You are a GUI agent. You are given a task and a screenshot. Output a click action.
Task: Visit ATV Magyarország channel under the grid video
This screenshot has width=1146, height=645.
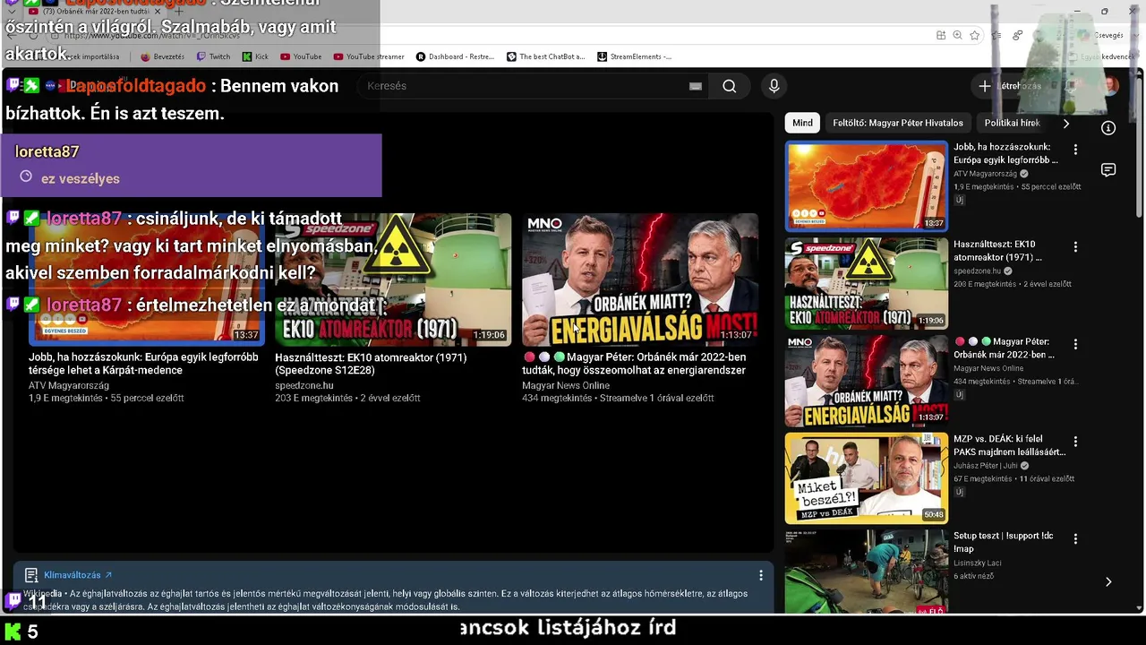click(69, 385)
